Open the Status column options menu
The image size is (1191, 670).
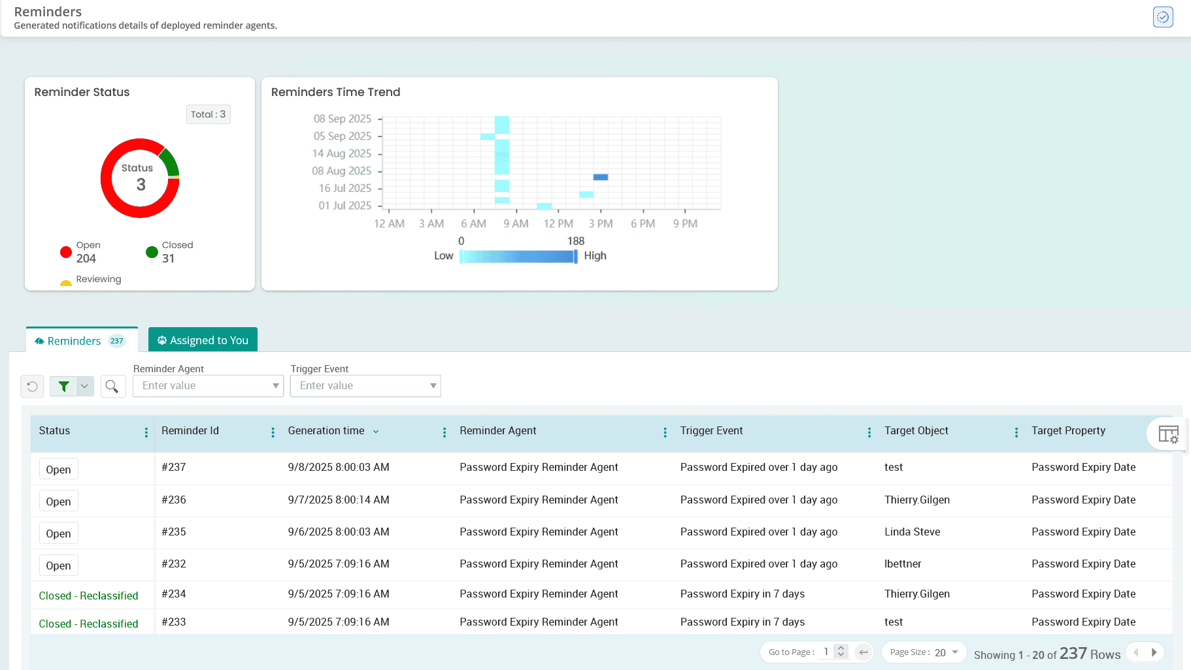point(146,432)
